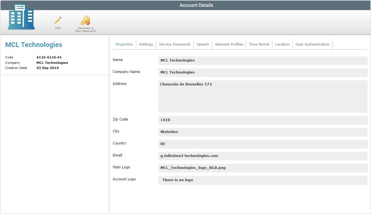Click the Address field showing Chaussée de Bruxelles
Viewport: 371px width, 214px height.
[263, 96]
